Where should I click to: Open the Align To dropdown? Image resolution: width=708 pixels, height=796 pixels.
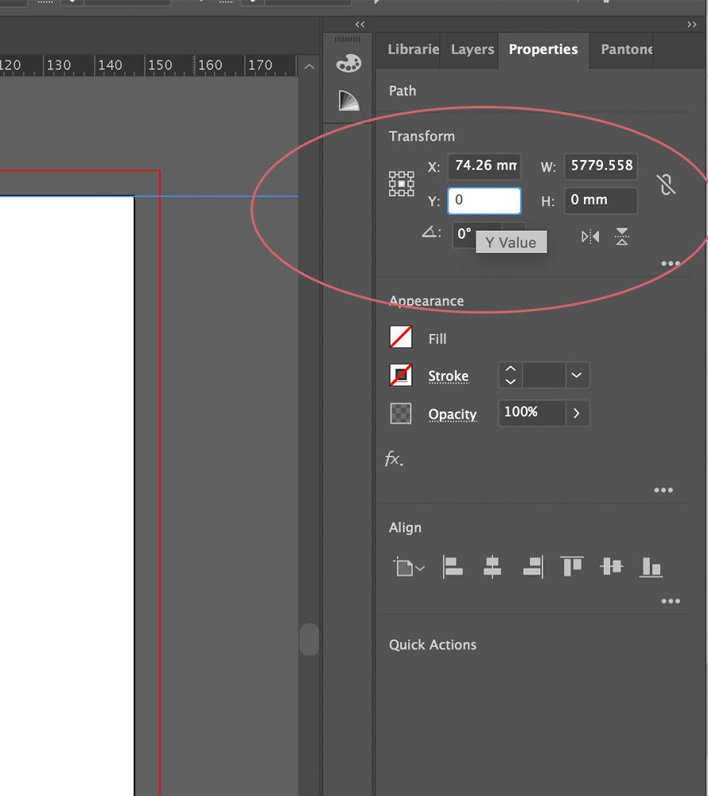(x=409, y=567)
